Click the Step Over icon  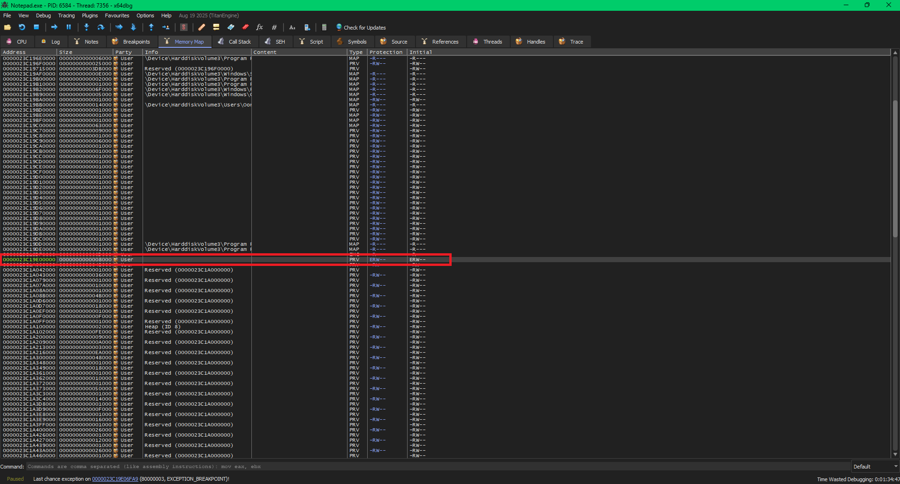(100, 27)
